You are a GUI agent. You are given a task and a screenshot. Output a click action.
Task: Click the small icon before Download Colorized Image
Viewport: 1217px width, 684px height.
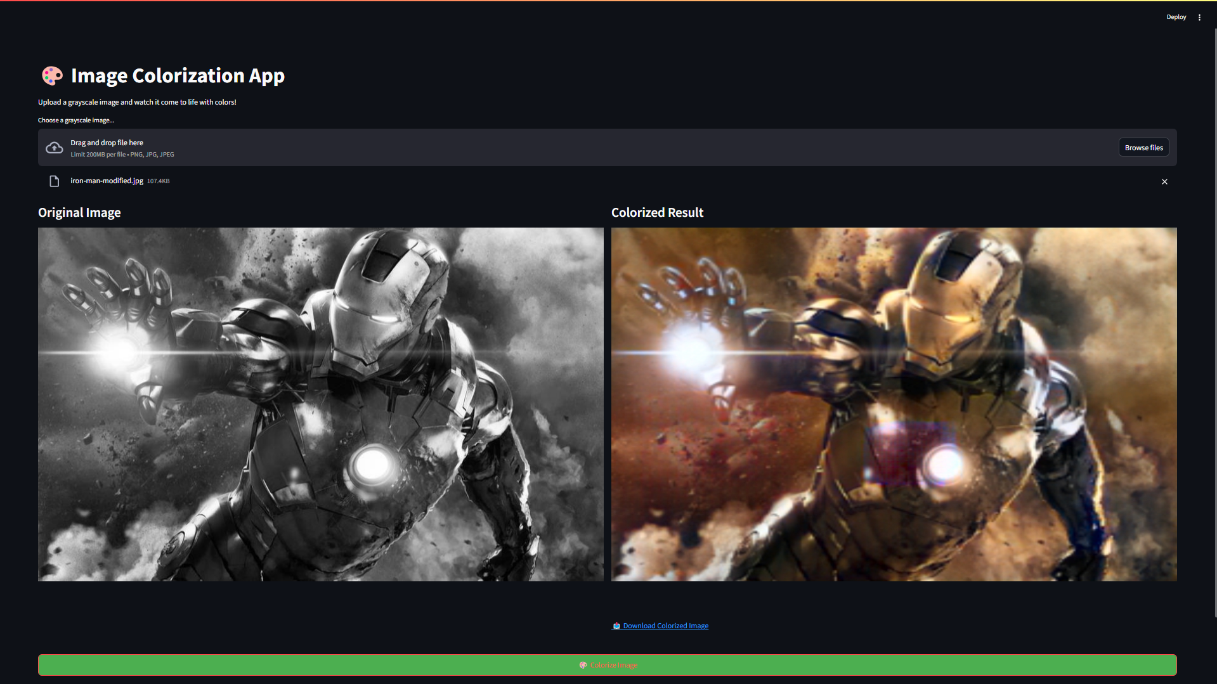(616, 626)
